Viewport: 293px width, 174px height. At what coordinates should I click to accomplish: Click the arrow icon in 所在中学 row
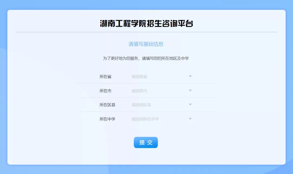coord(190,119)
